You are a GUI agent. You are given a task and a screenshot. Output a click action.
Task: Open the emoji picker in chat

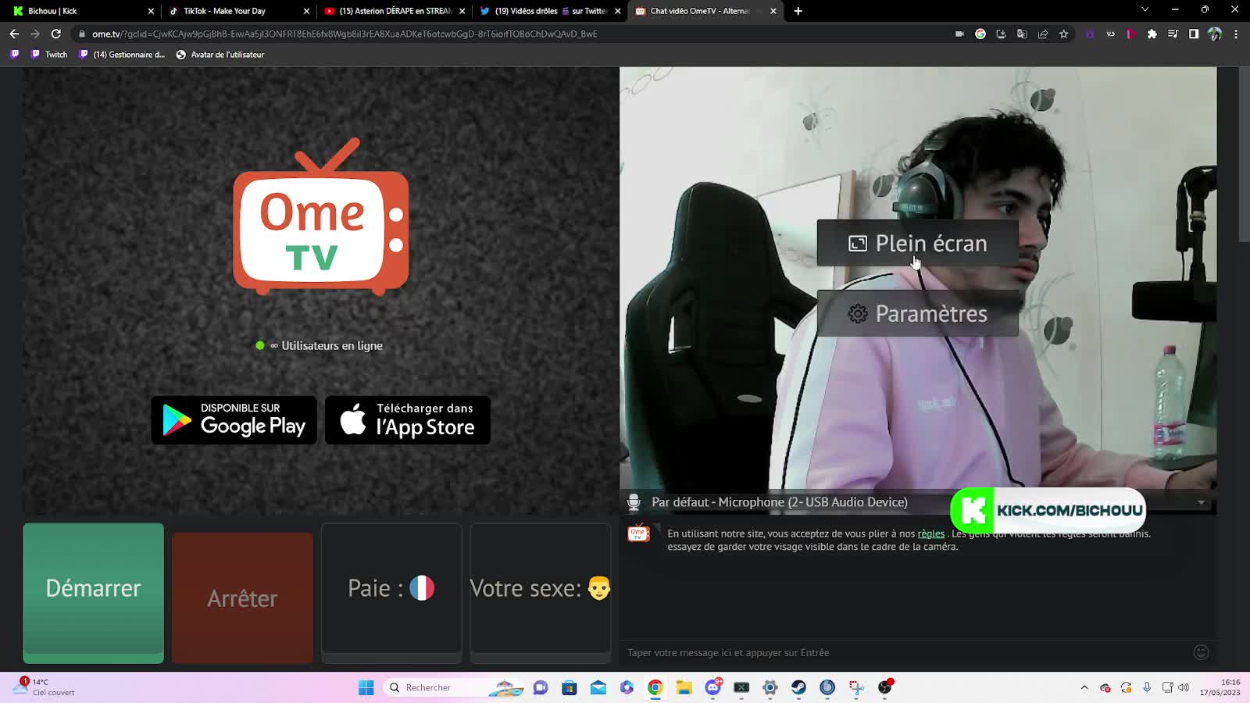tap(1201, 652)
